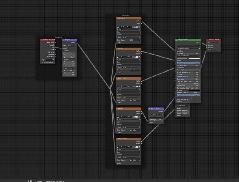Open image folder icon in Roughness node
This screenshot has width=239, height=182.
point(137,87)
